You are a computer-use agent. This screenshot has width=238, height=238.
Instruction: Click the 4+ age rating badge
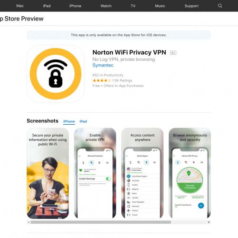(x=173, y=53)
